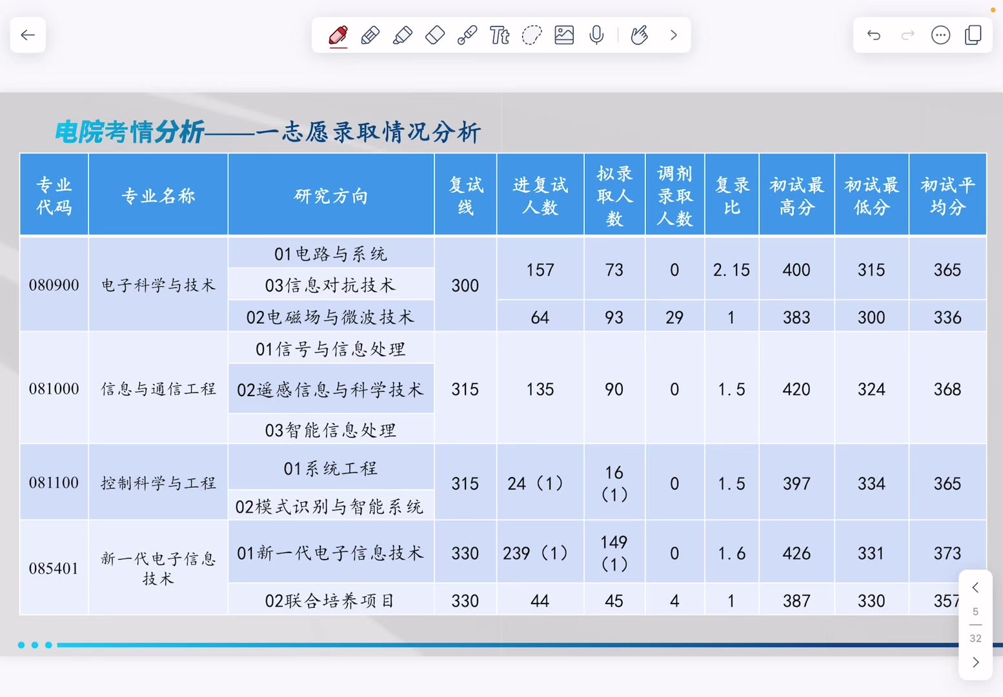Click the total page count 32
Viewport: 1003px width, 697px height.
coord(975,638)
